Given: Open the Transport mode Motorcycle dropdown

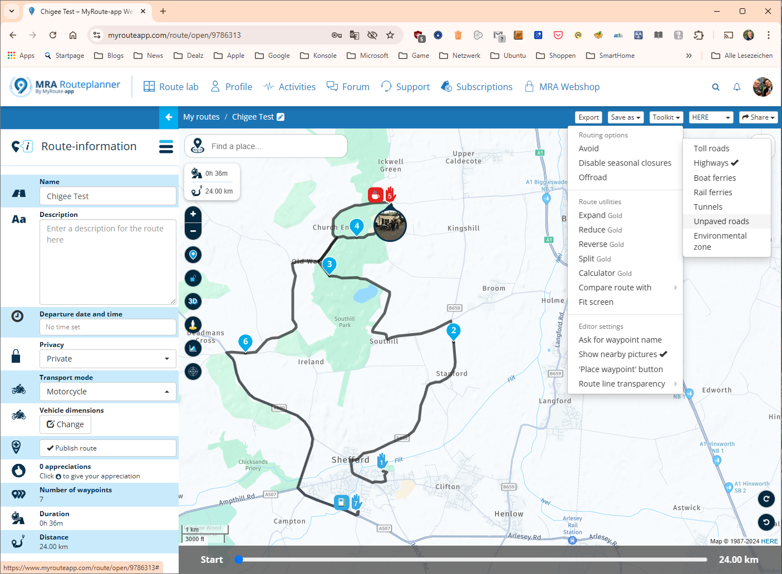Looking at the screenshot, I should click(108, 392).
